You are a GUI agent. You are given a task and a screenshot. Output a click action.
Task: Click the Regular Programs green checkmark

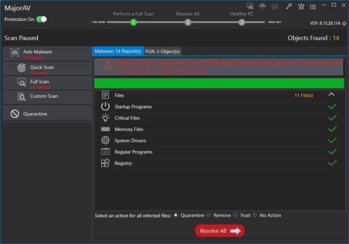click(333, 152)
